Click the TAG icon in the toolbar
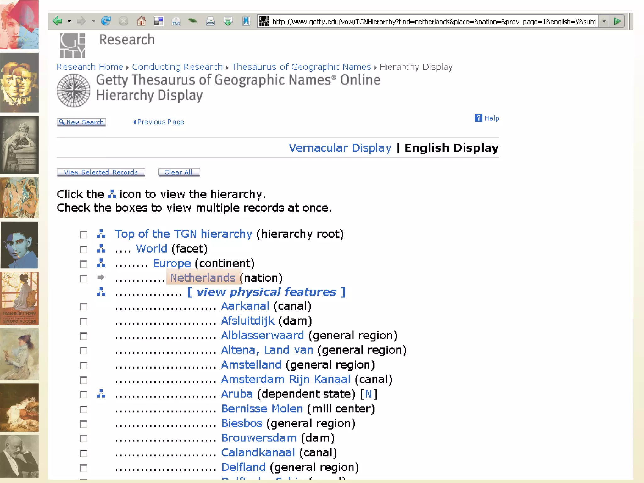 pyautogui.click(x=176, y=22)
